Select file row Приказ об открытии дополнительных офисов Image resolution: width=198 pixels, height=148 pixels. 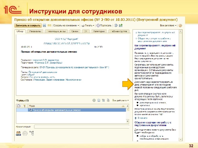click(x=71, y=110)
